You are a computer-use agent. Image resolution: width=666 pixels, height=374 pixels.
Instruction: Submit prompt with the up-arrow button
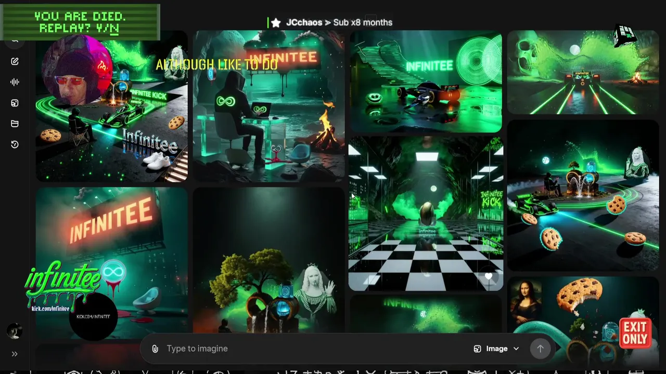pyautogui.click(x=540, y=349)
